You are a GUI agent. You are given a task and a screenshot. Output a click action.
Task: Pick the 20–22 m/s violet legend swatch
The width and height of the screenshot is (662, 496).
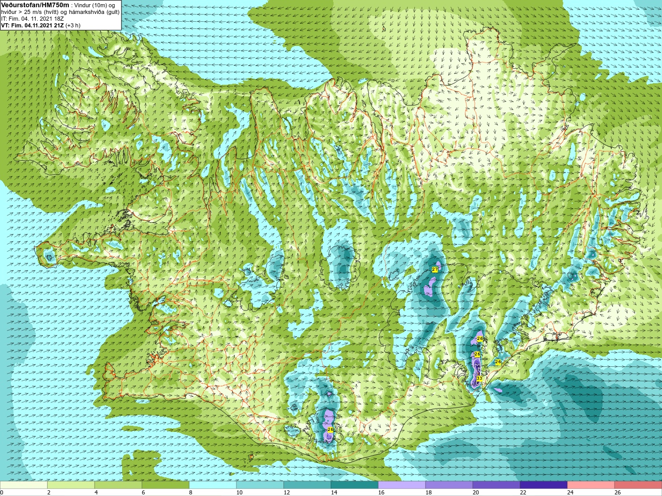coord(496,485)
